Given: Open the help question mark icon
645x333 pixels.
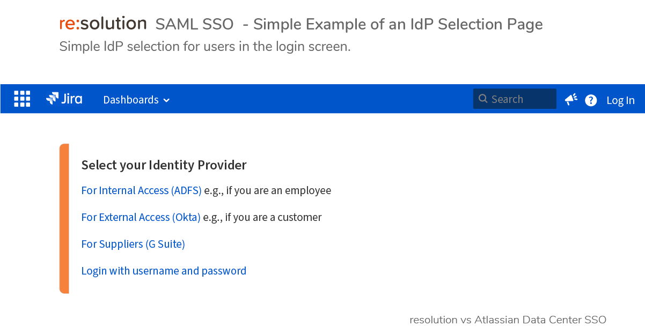Looking at the screenshot, I should [591, 100].
